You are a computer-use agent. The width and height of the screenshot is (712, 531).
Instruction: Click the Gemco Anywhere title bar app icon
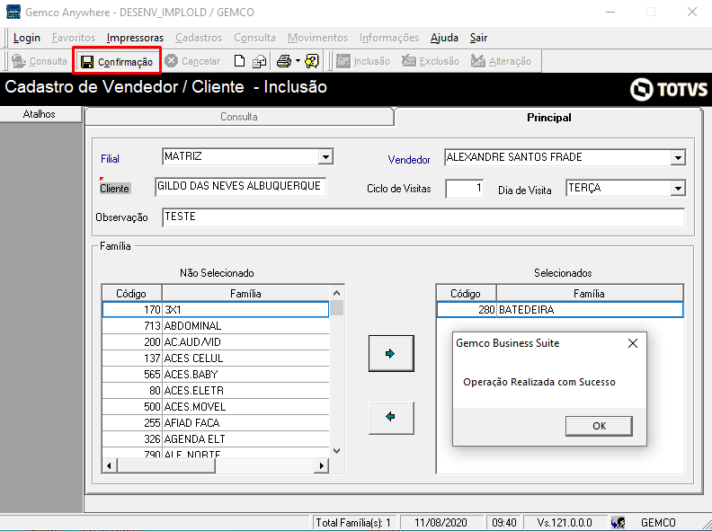(x=13, y=12)
